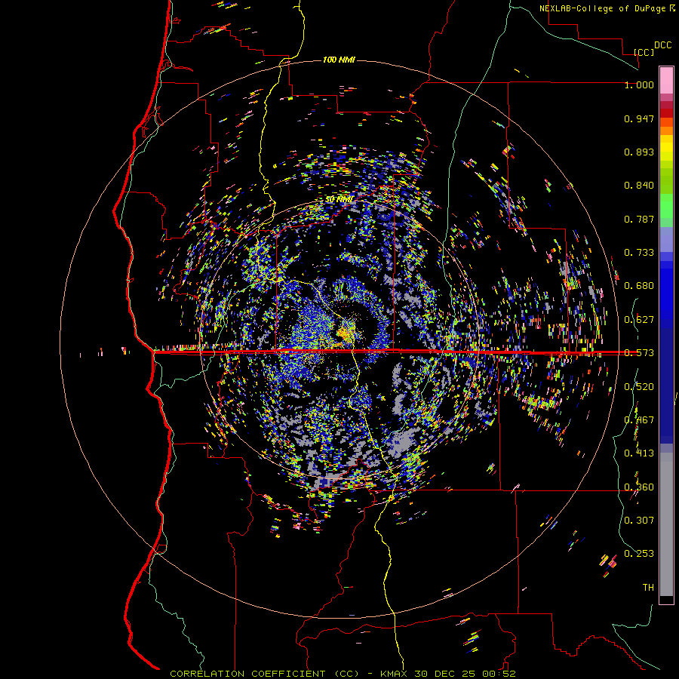
Task: Select the 0.307 scale value
Action: [x=639, y=520]
